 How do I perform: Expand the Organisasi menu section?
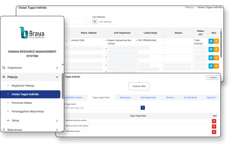coord(56,68)
